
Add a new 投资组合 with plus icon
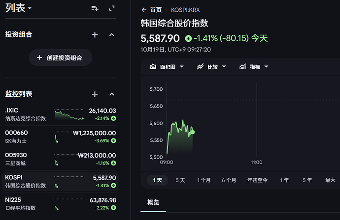[95, 35]
